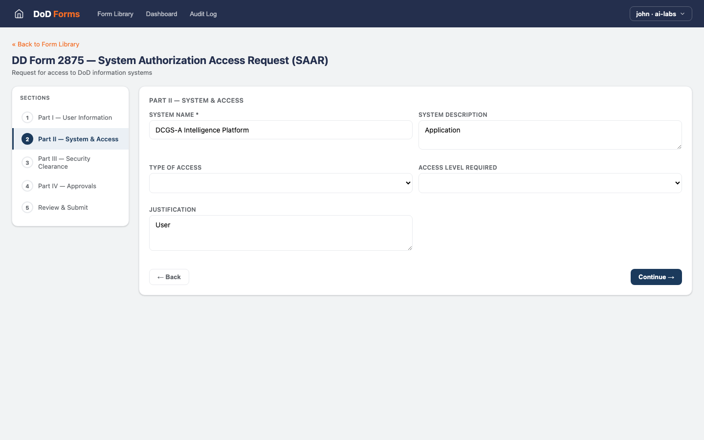This screenshot has width=704, height=440.
Task: Open the Type of Access dropdown
Action: (x=281, y=183)
